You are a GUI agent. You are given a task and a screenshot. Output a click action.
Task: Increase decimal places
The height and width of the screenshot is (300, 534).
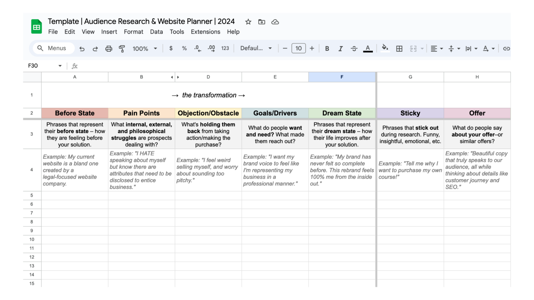pos(211,48)
